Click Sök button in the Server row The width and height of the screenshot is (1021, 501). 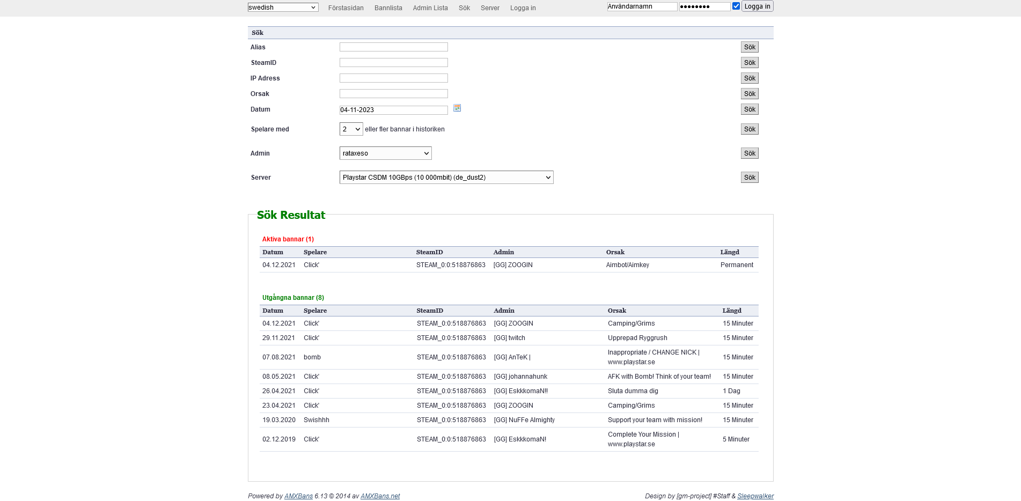click(750, 178)
